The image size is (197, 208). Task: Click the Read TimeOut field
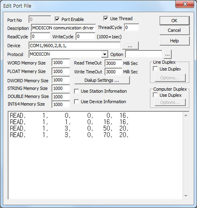click(113, 63)
